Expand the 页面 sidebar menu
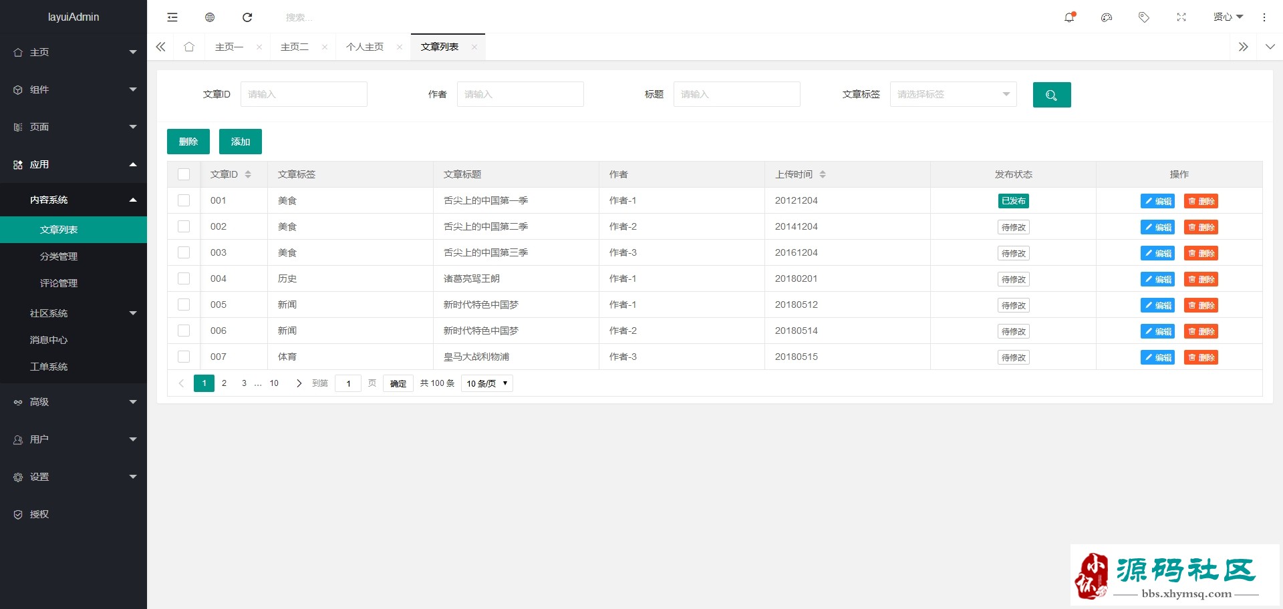Image resolution: width=1283 pixels, height=609 pixels. [74, 127]
